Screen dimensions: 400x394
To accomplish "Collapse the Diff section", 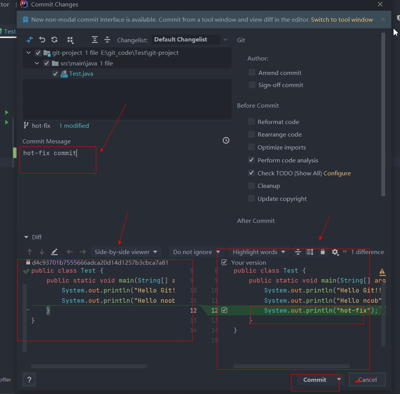I will [x=26, y=237].
